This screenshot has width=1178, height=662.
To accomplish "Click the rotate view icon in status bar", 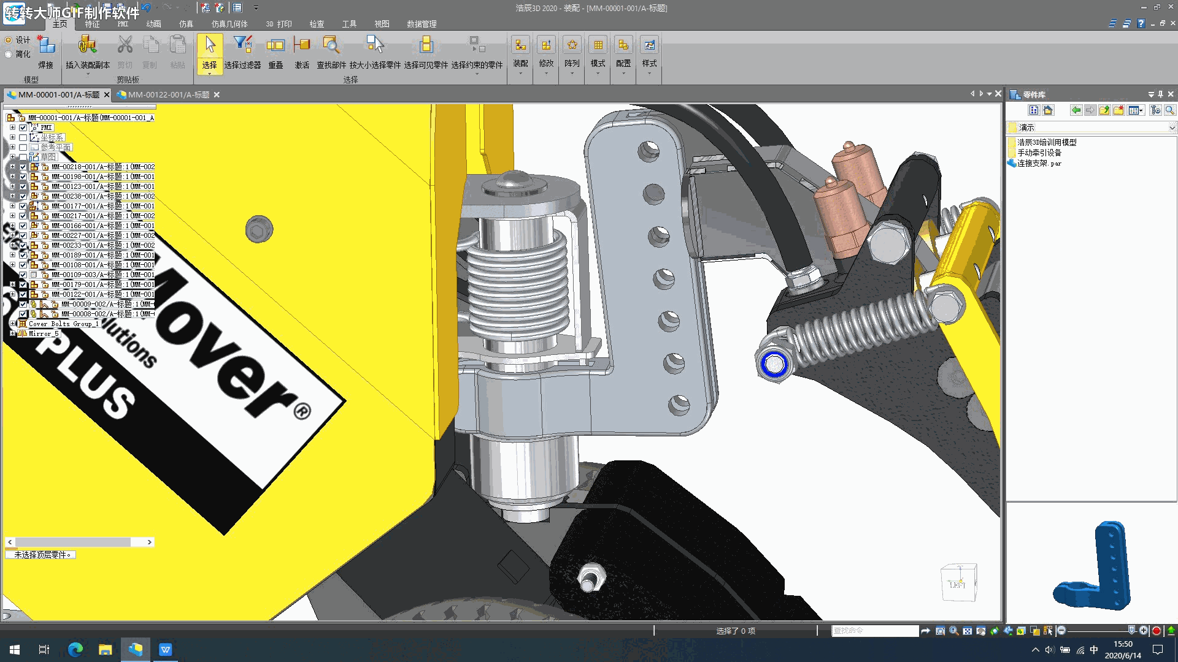I will click(x=994, y=631).
